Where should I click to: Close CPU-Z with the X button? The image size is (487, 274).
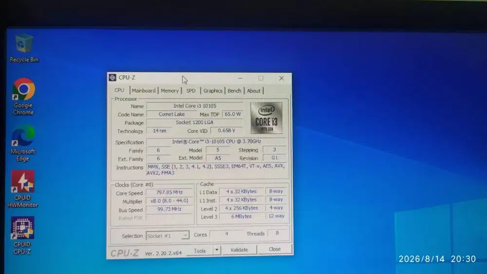(x=281, y=78)
